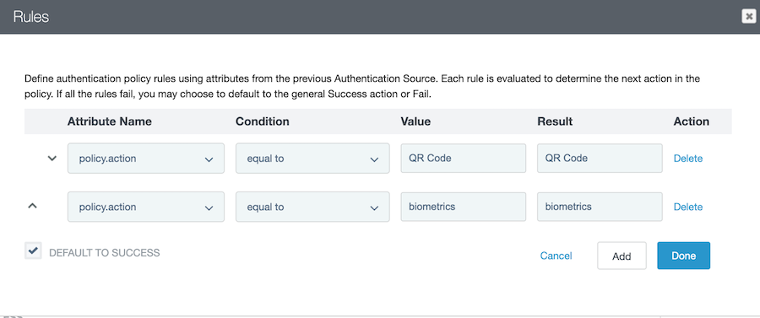Click the Result field containing QR Code
The width and height of the screenshot is (760, 318).
point(600,159)
